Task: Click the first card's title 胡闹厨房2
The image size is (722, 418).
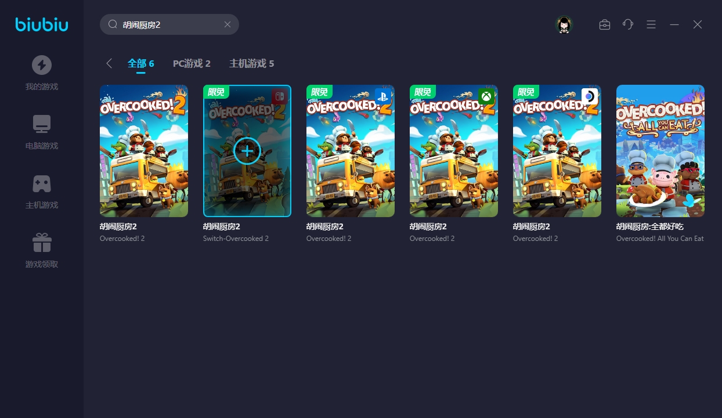Action: click(118, 226)
